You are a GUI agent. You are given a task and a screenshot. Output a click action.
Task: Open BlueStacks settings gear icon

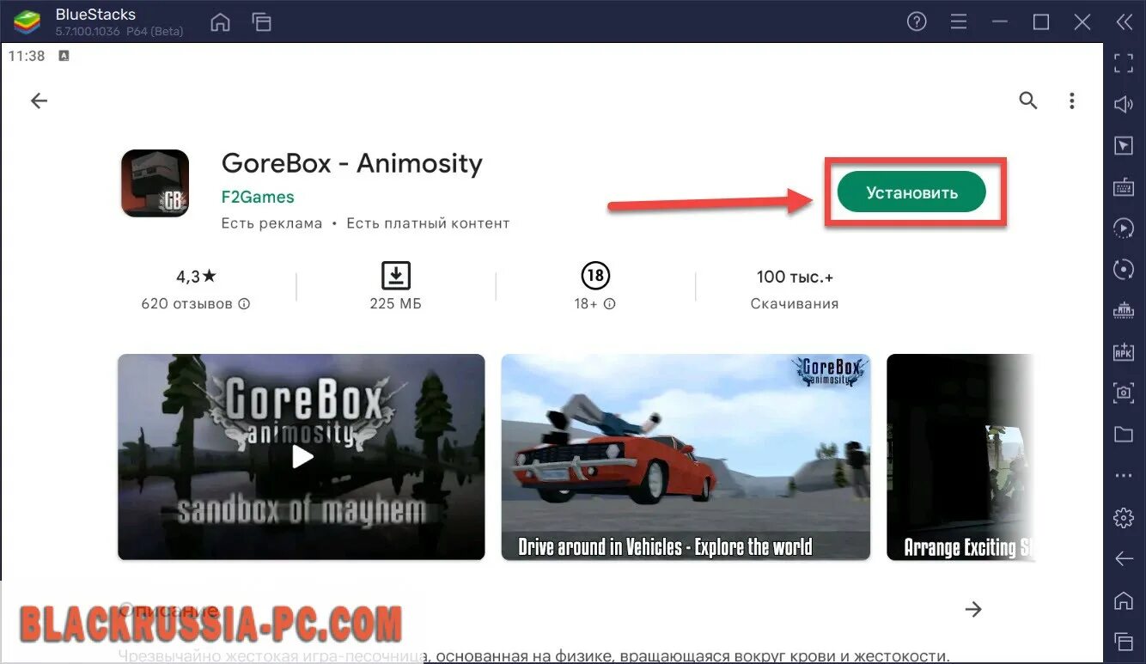(1124, 517)
